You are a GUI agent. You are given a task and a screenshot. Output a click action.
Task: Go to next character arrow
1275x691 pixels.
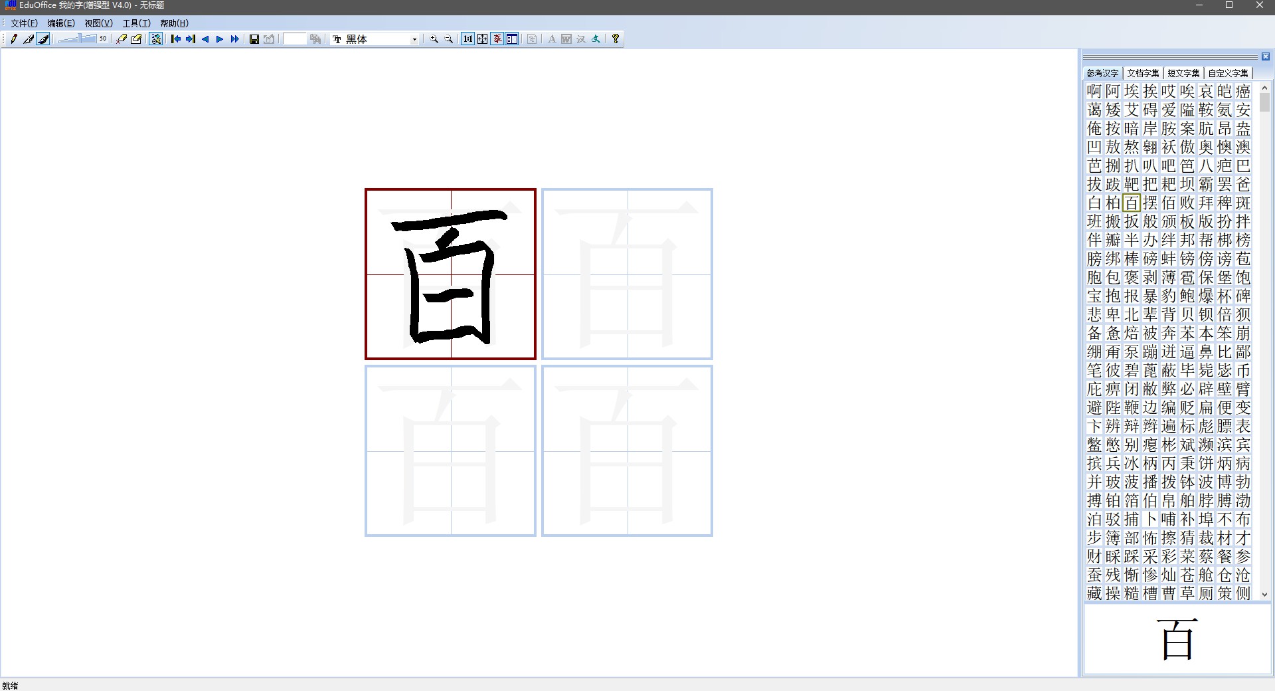coord(220,39)
